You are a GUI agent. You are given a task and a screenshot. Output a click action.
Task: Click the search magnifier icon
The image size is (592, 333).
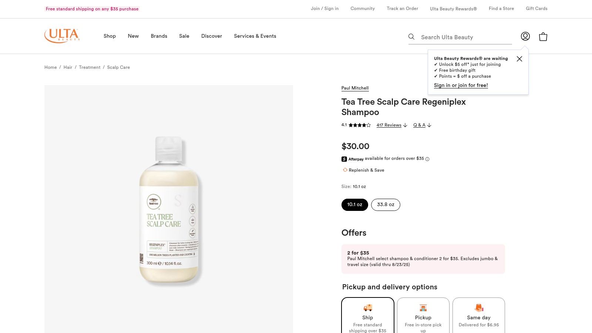[411, 37]
